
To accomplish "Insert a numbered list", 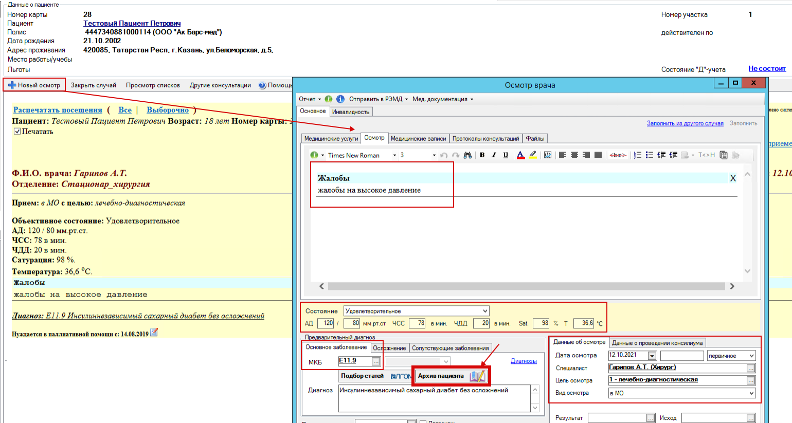I will point(638,155).
